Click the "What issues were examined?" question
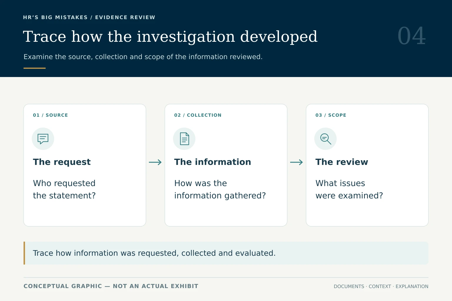This screenshot has width=452, height=301. tap(349, 189)
